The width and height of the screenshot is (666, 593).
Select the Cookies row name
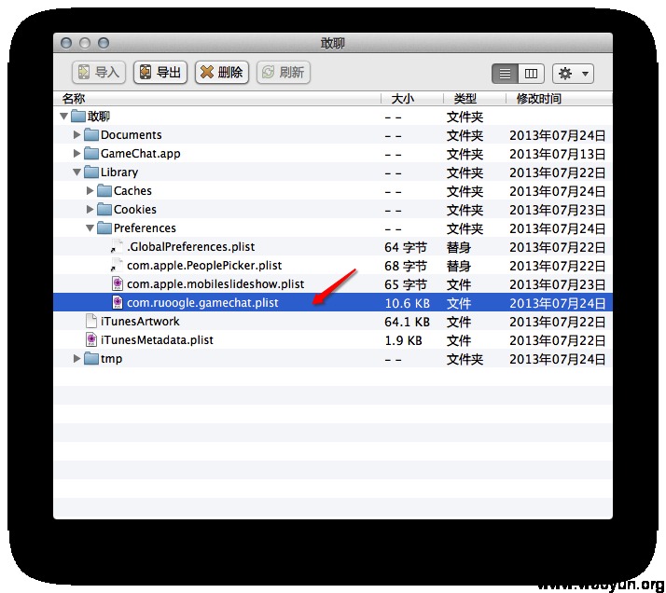pos(135,210)
